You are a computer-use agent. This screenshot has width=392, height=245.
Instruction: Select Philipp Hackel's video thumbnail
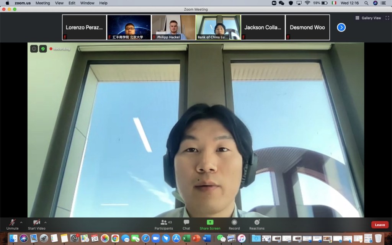click(x=173, y=27)
